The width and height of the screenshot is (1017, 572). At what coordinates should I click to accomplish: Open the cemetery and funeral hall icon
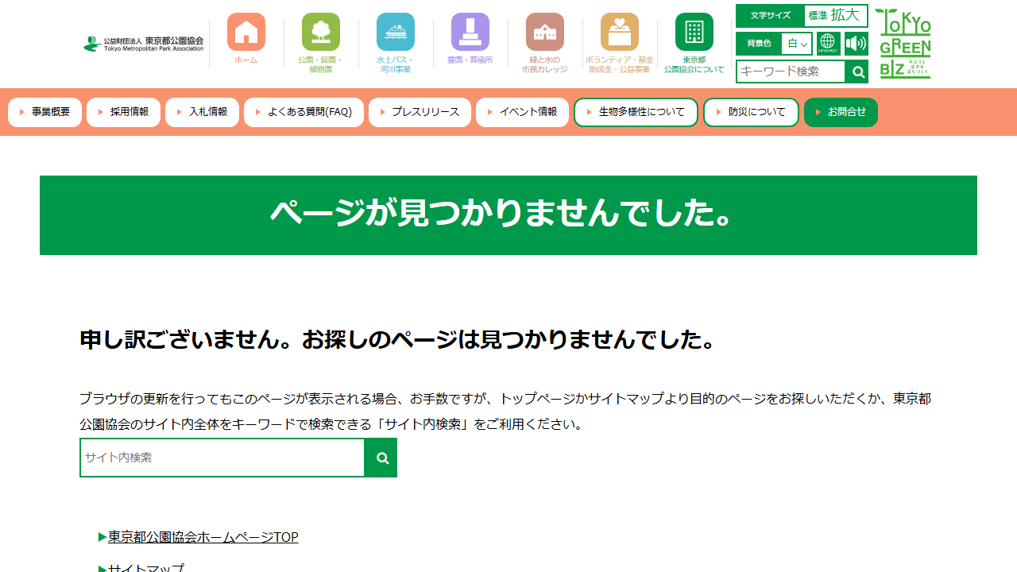pyautogui.click(x=470, y=32)
